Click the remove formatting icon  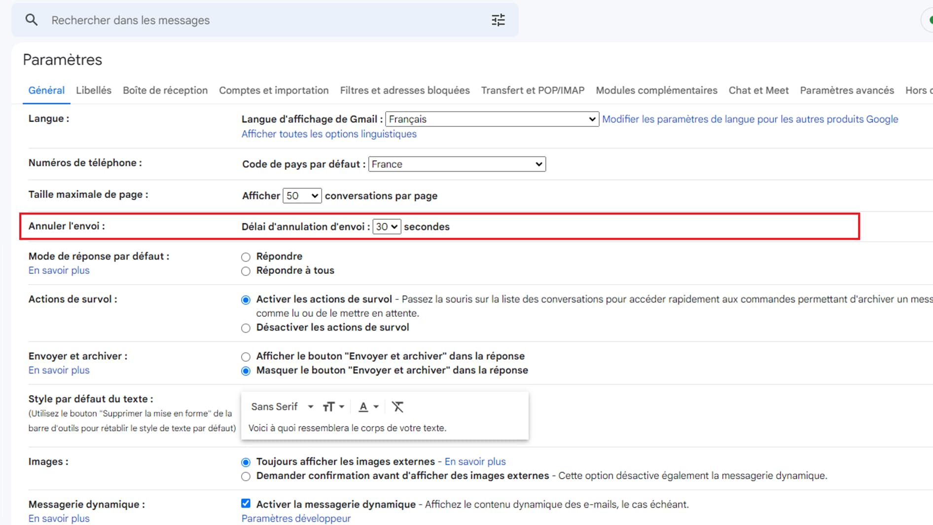(x=397, y=407)
